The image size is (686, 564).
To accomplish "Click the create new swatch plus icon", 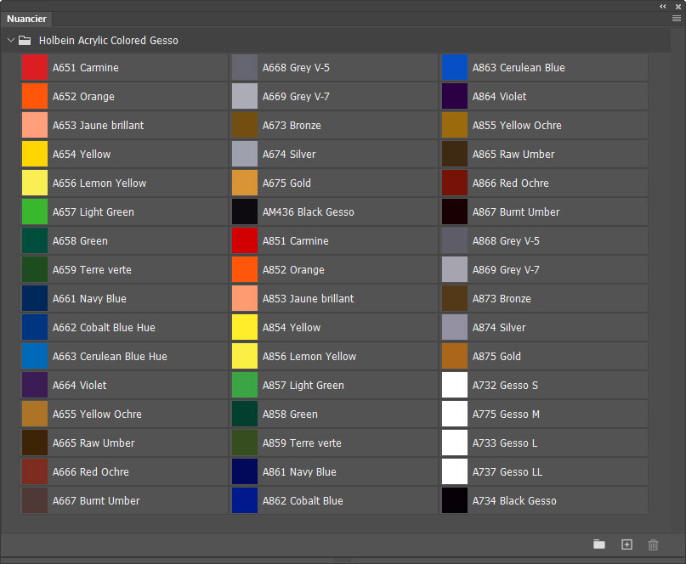I will [x=626, y=544].
